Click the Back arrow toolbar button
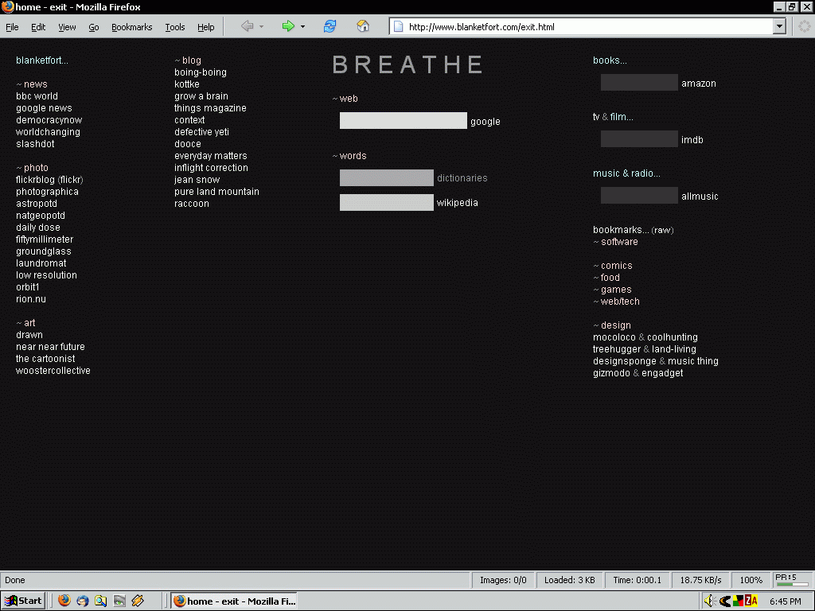This screenshot has height=611, width=815. click(248, 26)
